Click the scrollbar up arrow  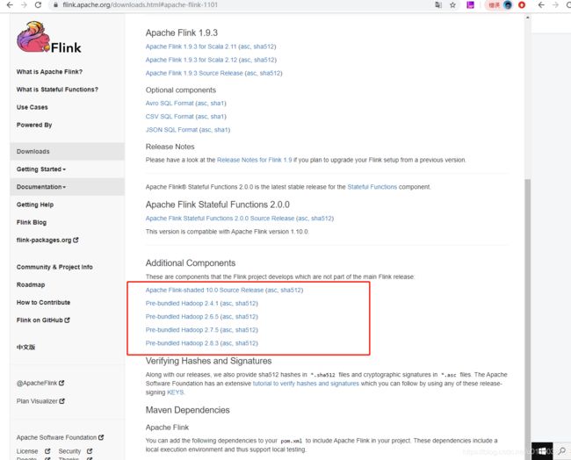528,17
